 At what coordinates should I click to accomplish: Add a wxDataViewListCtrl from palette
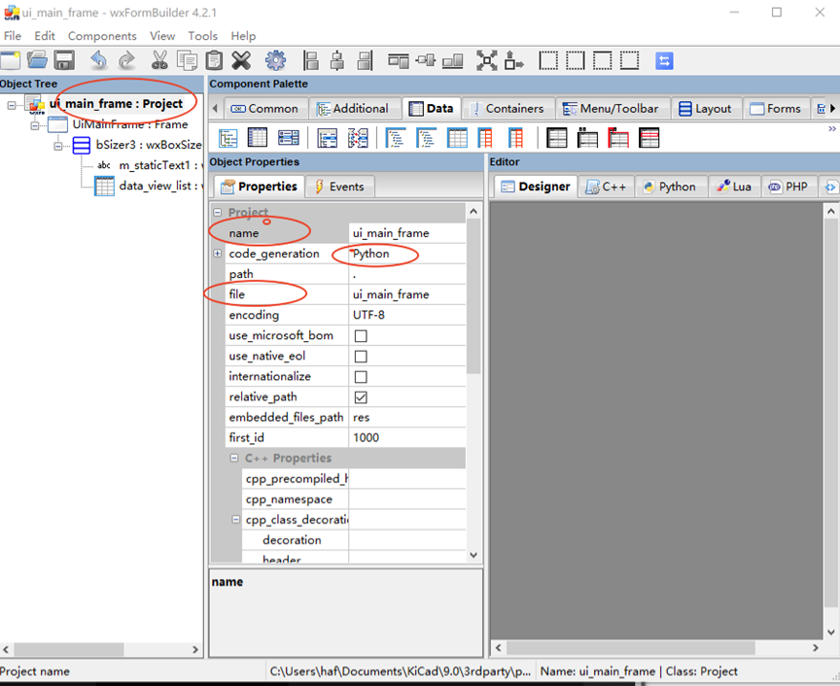pyautogui.click(x=457, y=138)
